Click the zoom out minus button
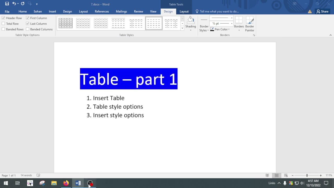The image size is (334, 188). [x=293, y=175]
